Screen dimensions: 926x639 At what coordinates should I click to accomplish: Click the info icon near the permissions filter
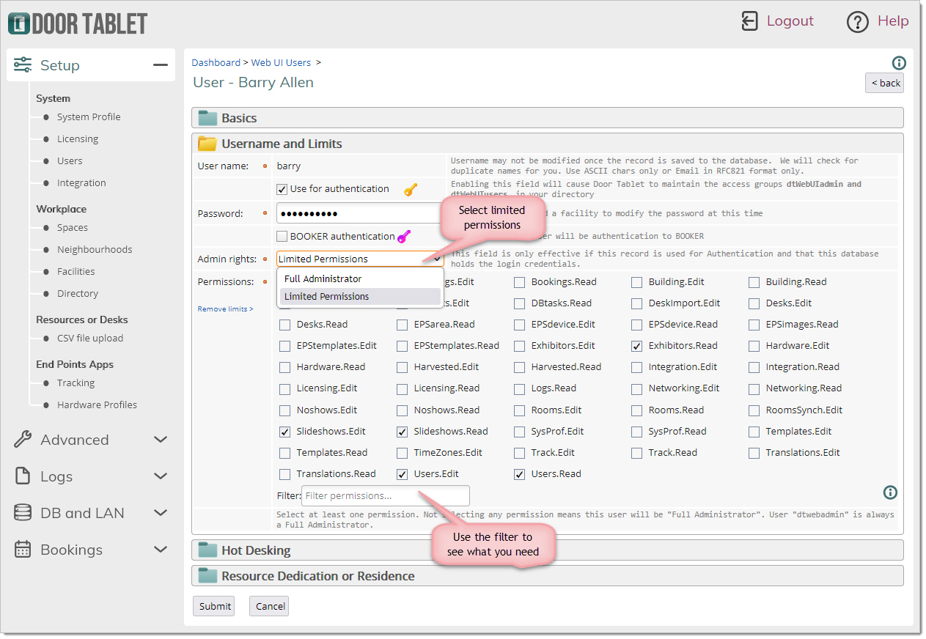point(890,492)
